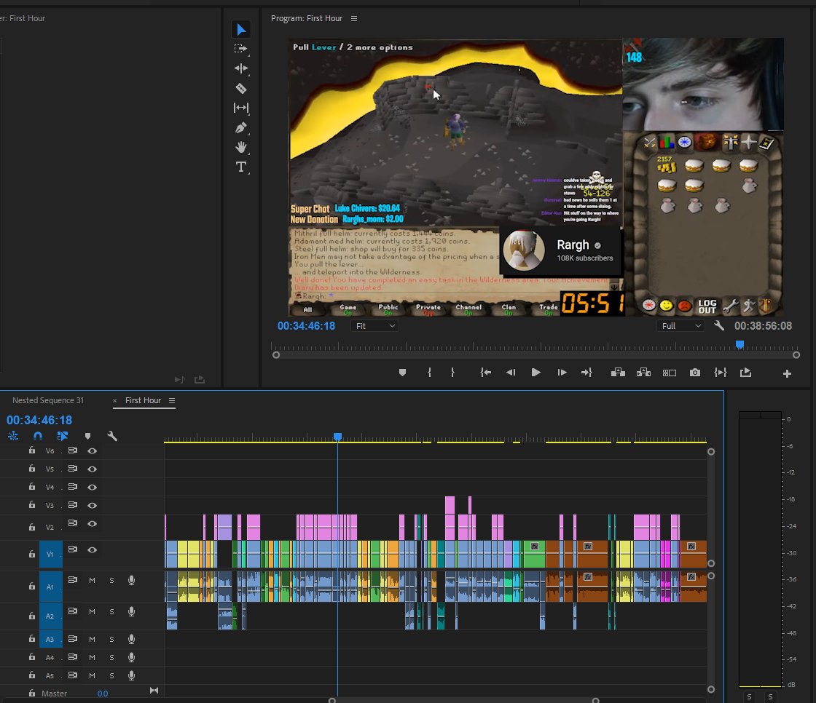This screenshot has height=703, width=816.
Task: Open the Button Editor plus icon
Action: (x=787, y=373)
